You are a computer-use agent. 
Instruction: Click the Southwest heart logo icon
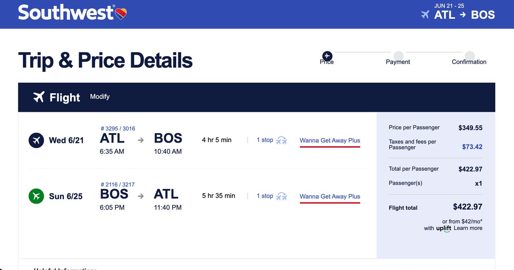click(121, 15)
